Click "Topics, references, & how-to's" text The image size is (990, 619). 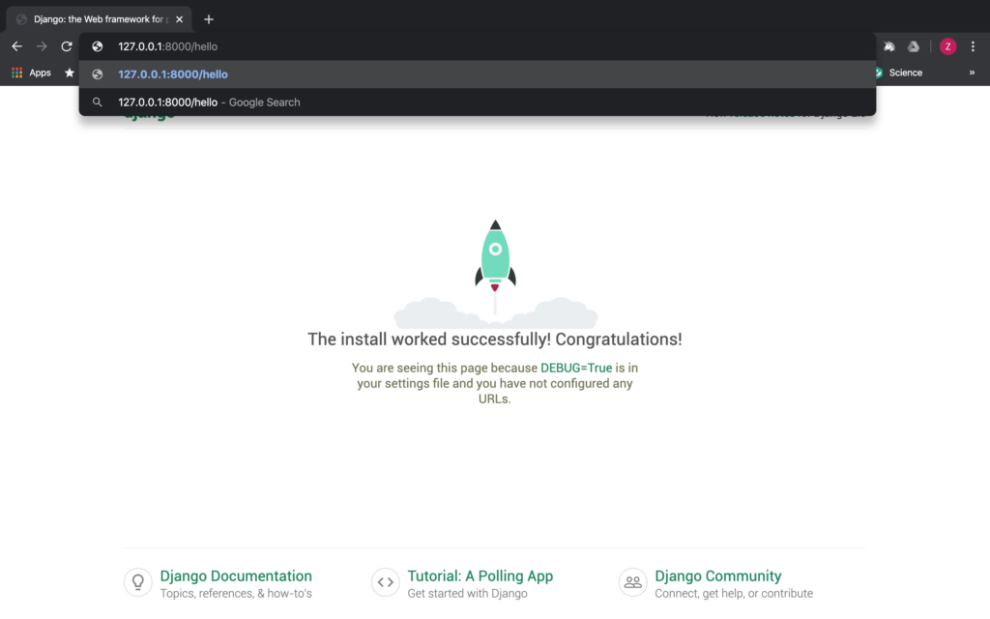(236, 594)
